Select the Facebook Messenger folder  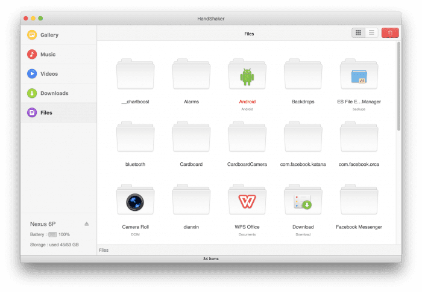359,201
